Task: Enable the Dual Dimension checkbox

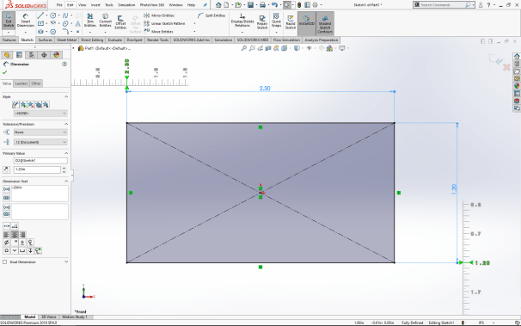Action: point(4,261)
